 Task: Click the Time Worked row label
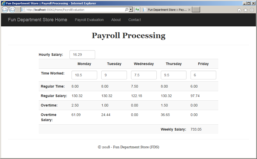(53, 73)
